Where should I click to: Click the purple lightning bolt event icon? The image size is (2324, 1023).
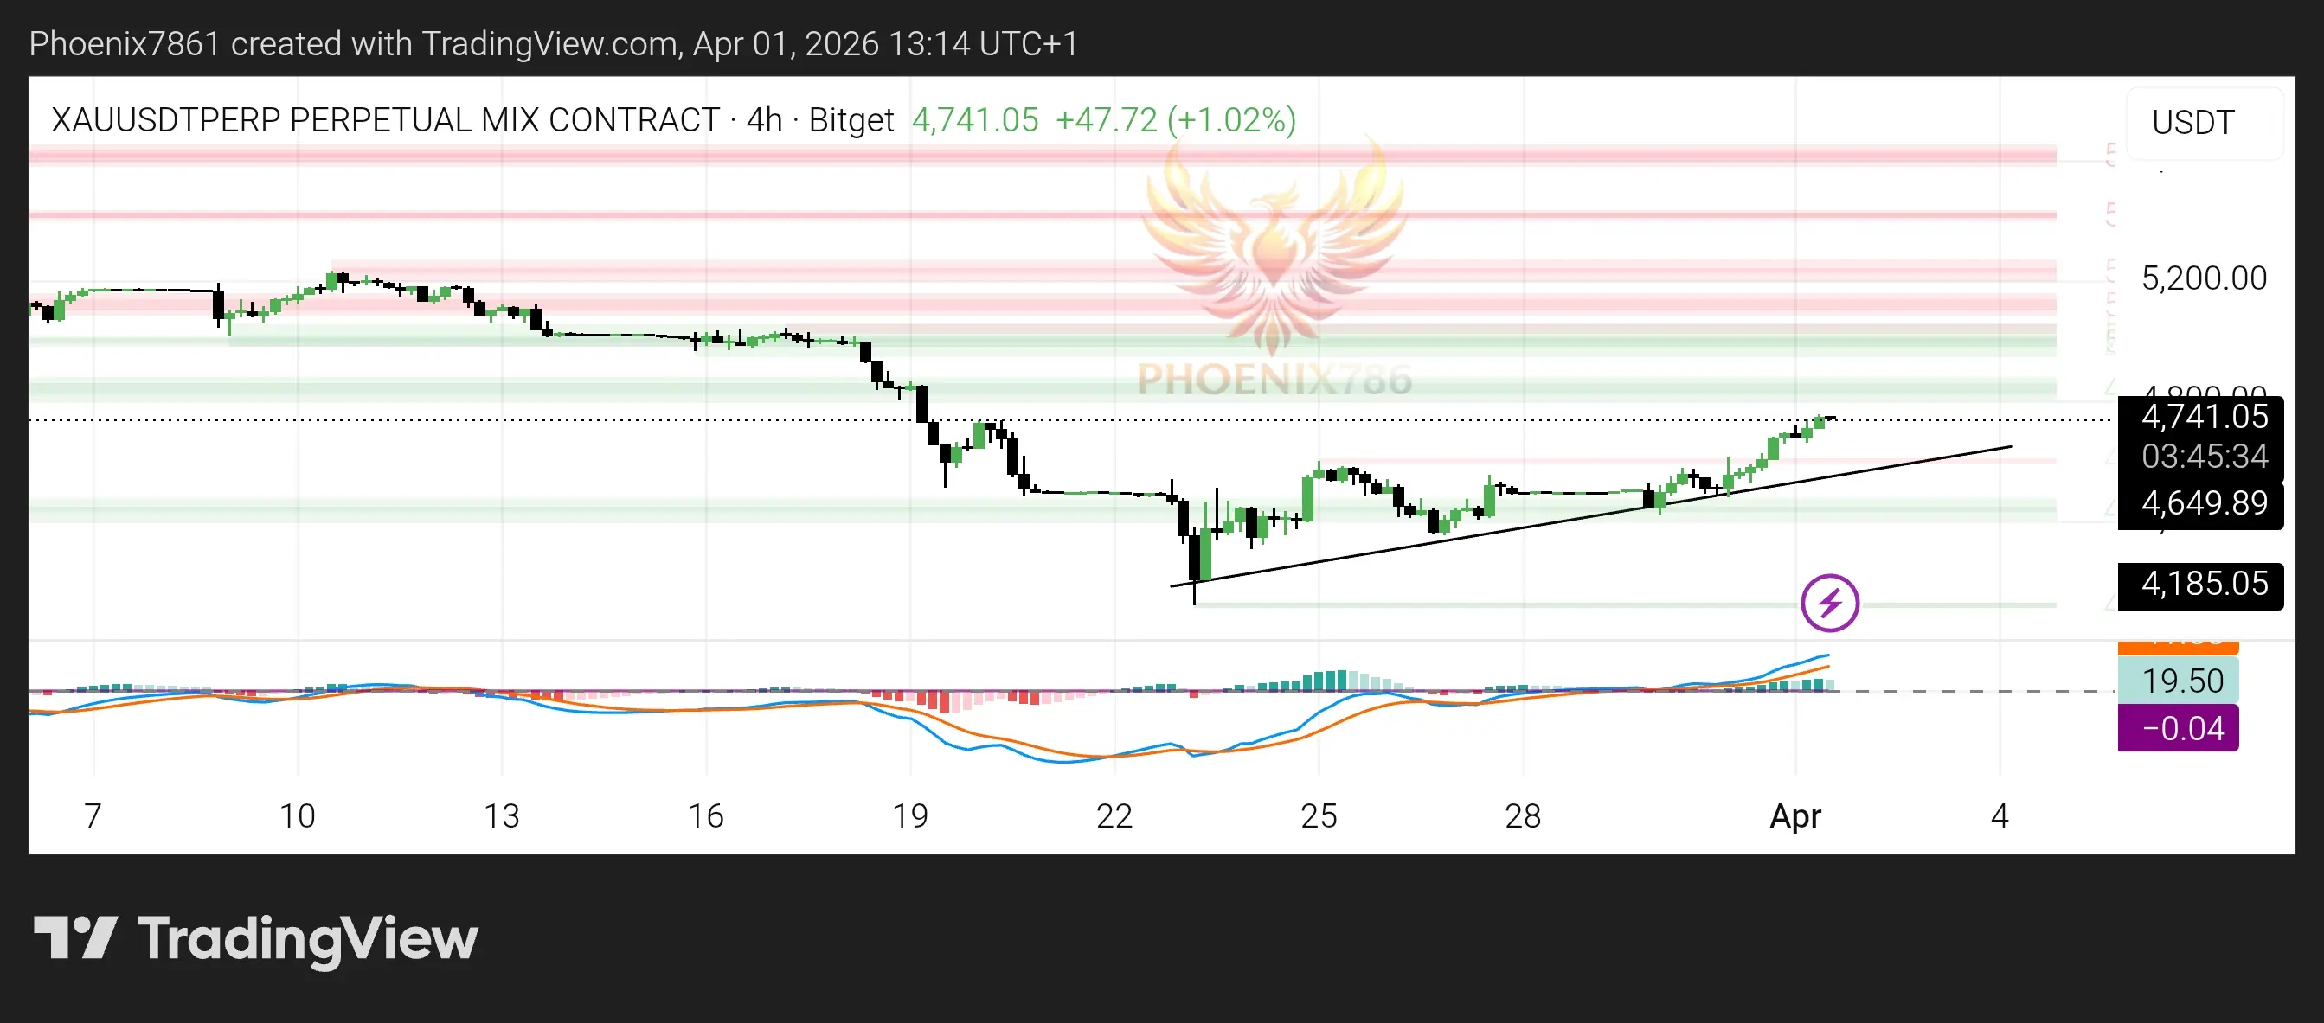tap(1829, 602)
